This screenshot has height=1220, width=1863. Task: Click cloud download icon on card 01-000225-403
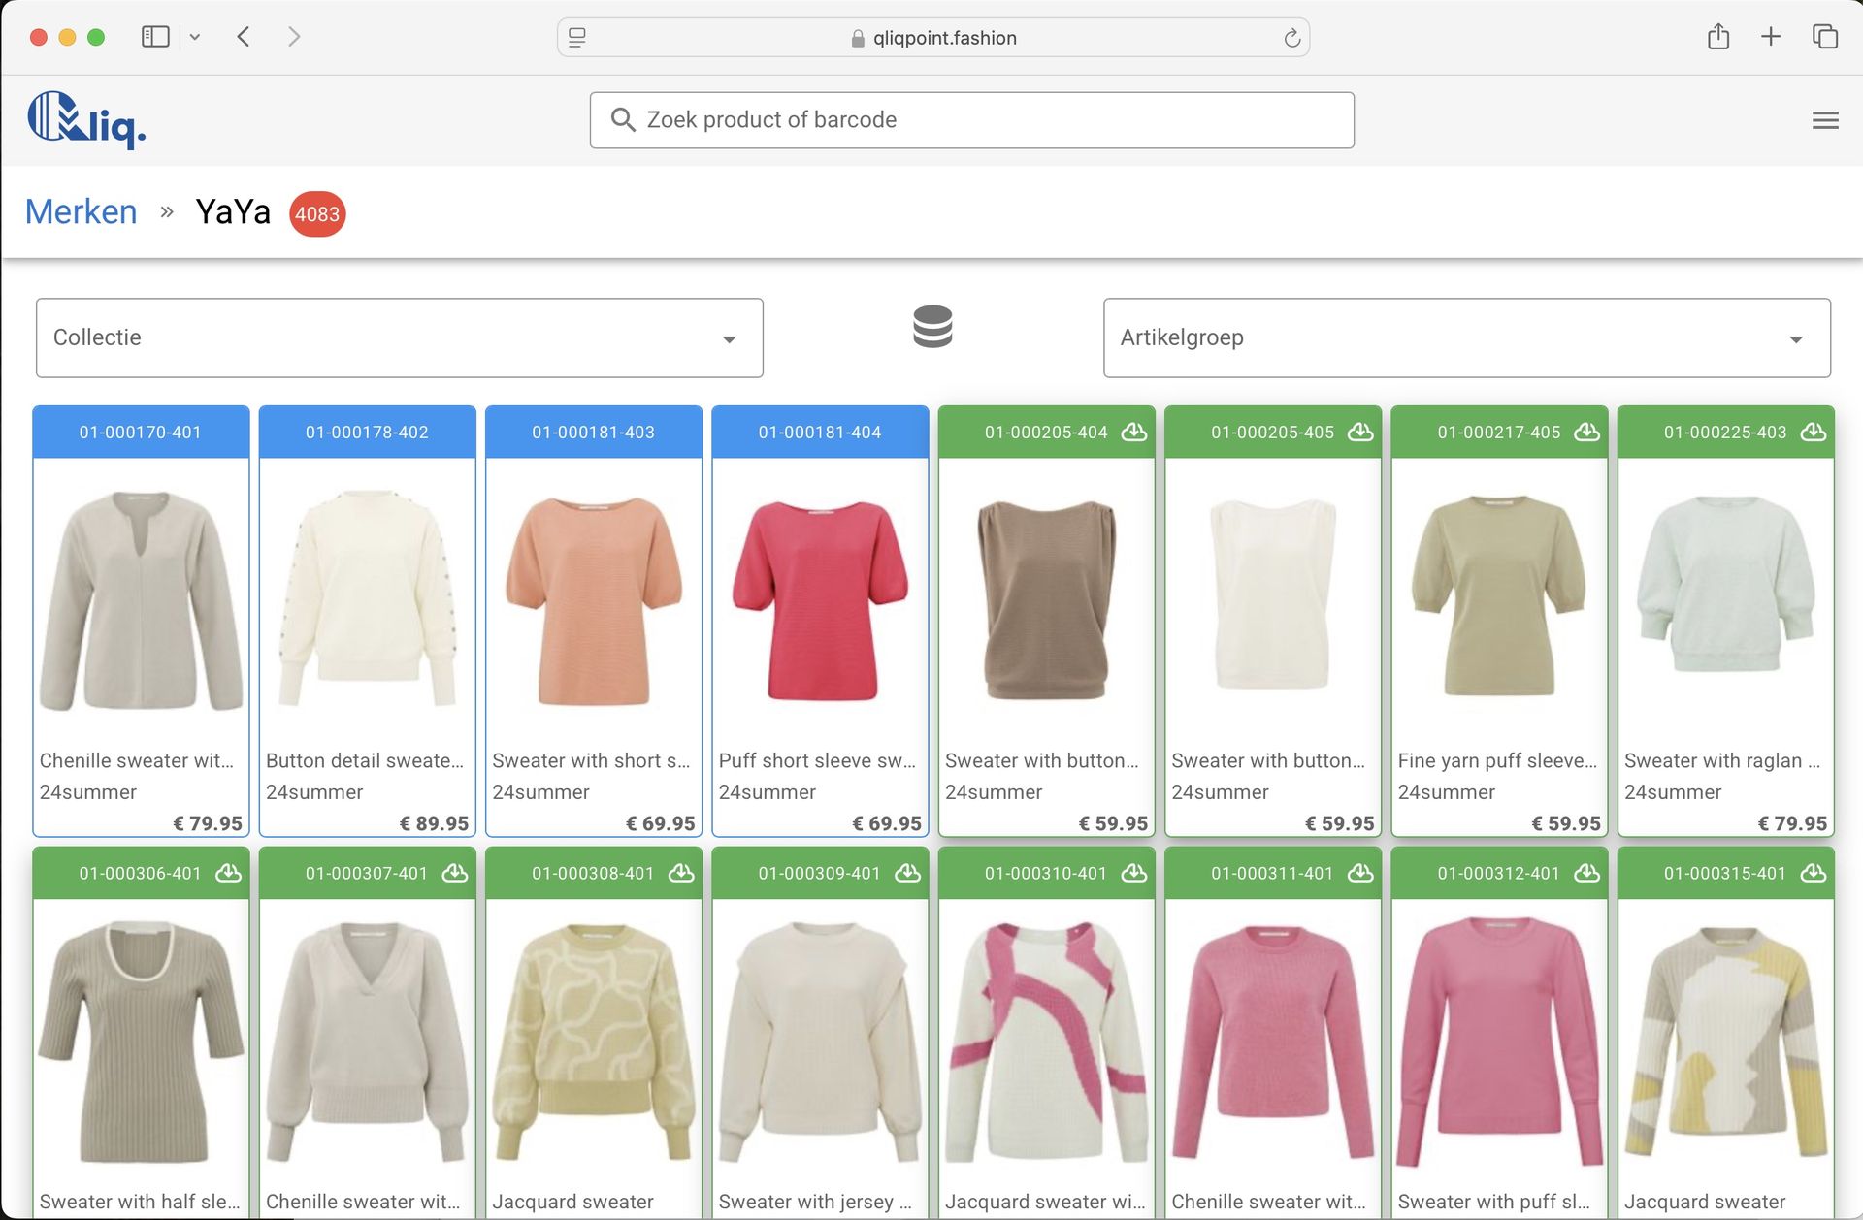click(x=1813, y=432)
